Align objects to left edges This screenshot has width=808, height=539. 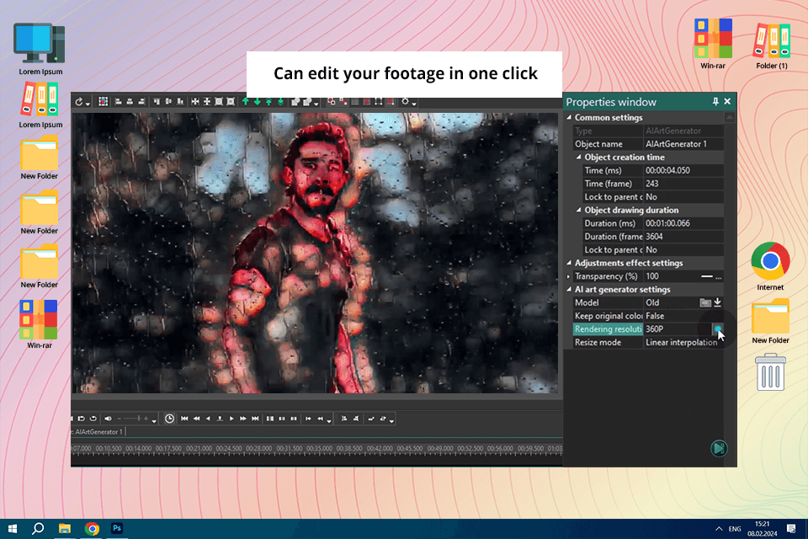coord(118,102)
